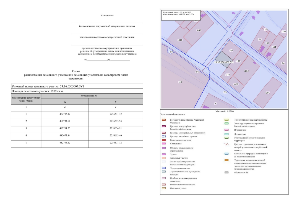Click parcel label :101 on the map

267,93
